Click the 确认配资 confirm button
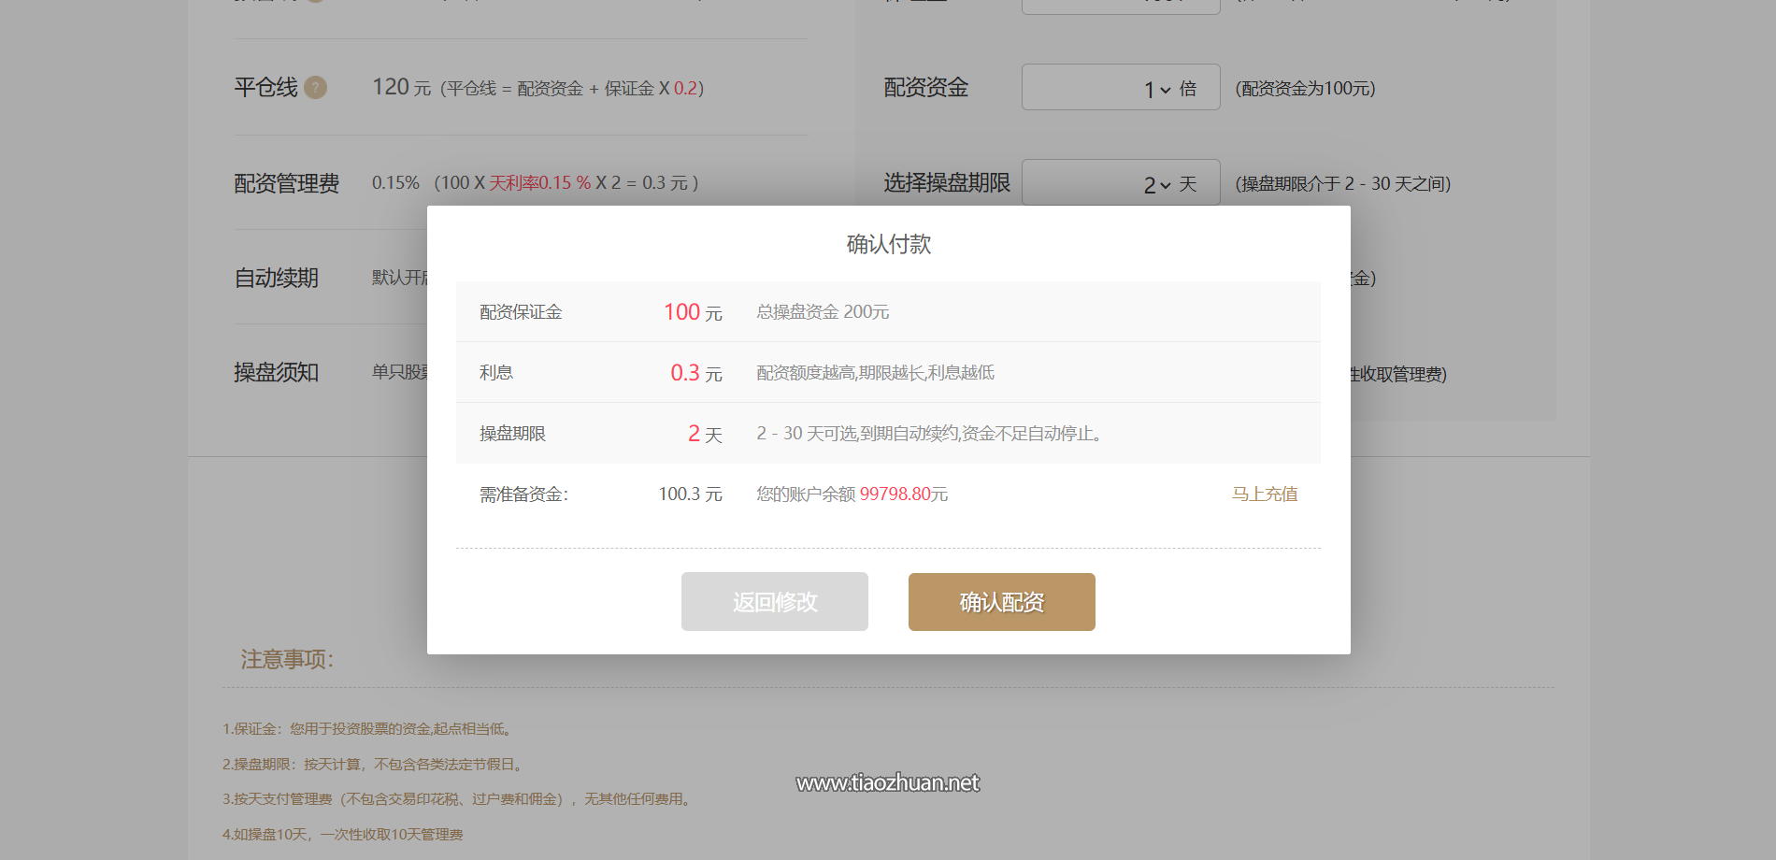 coord(1001,602)
